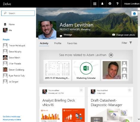Open Steve Murphy's profile

tap(15, 52)
